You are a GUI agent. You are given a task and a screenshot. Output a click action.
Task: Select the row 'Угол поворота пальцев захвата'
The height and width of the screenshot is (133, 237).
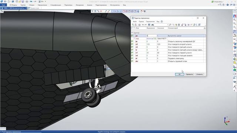click(x=168, y=55)
